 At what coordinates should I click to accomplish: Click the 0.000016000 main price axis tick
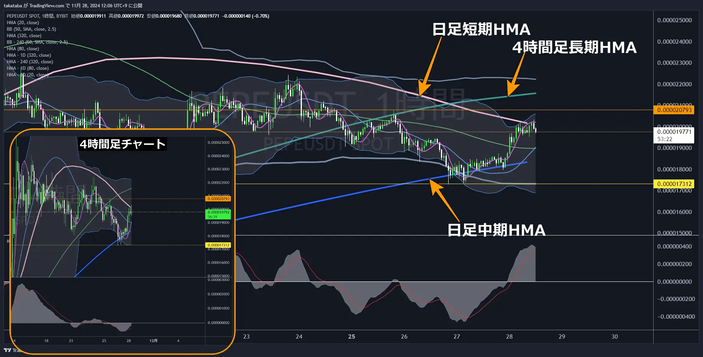[x=674, y=212]
